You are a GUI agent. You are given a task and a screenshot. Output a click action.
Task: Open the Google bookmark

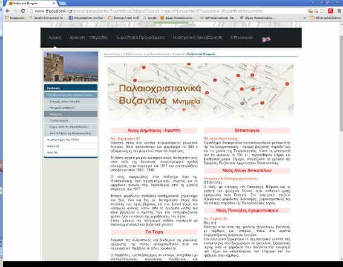pyautogui.click(x=150, y=18)
